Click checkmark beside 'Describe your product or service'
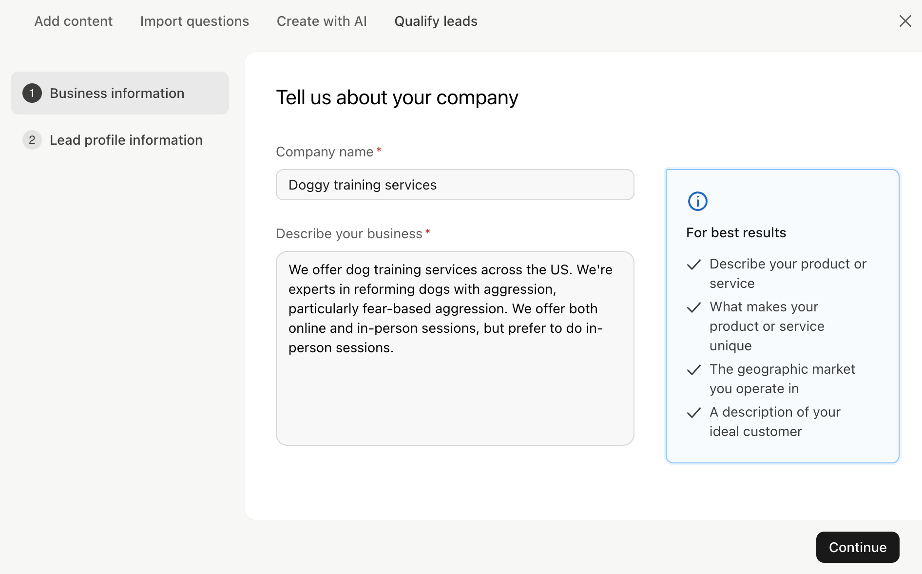Image resolution: width=922 pixels, height=574 pixels. pos(694,265)
